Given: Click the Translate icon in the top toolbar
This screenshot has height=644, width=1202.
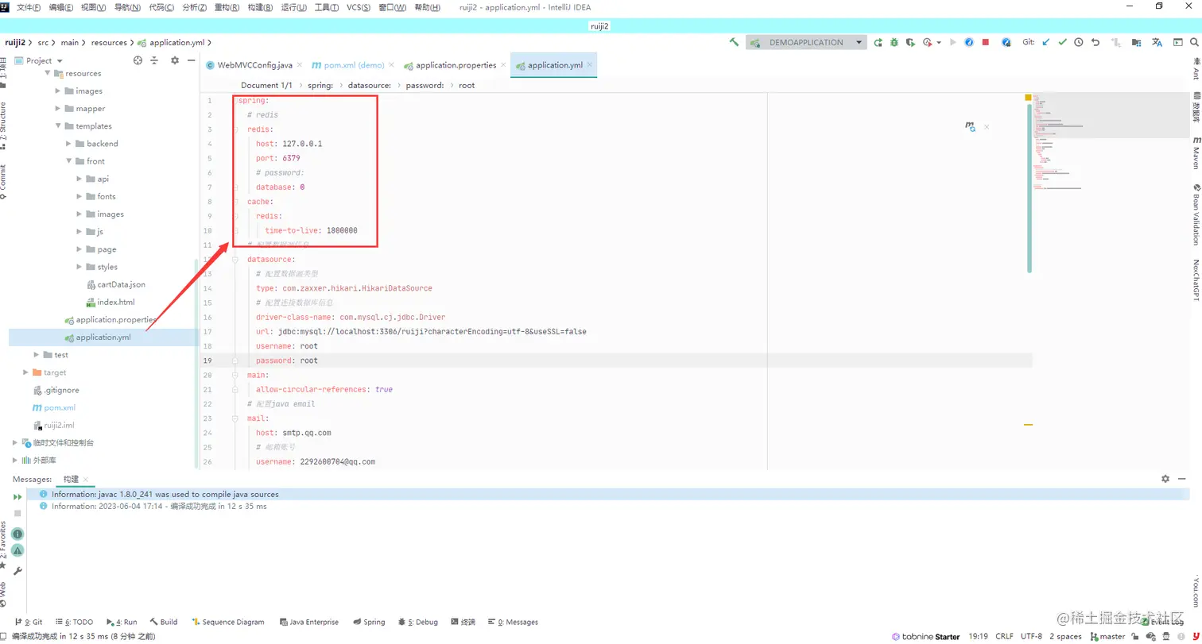Looking at the screenshot, I should pos(1157,43).
